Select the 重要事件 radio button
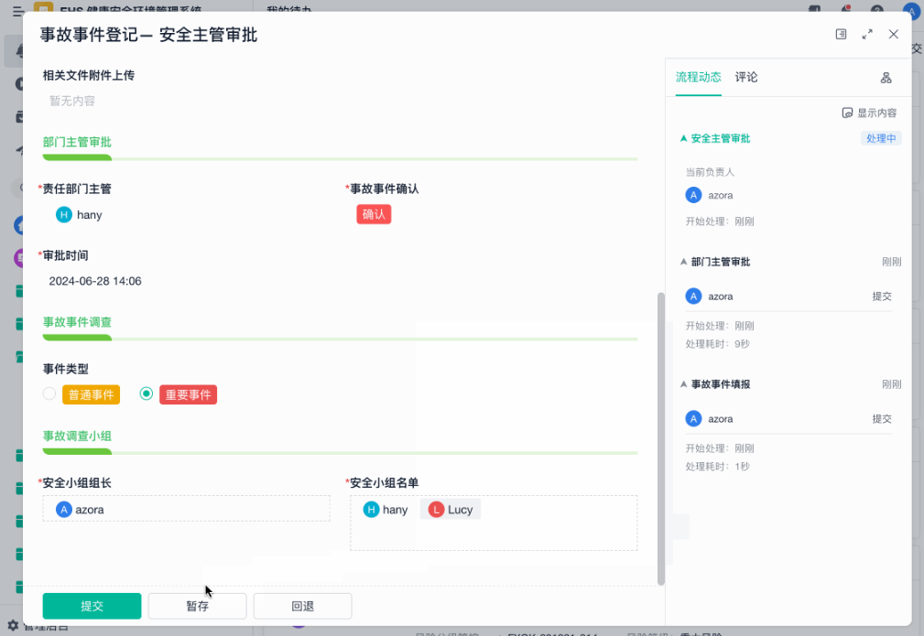 tap(147, 393)
